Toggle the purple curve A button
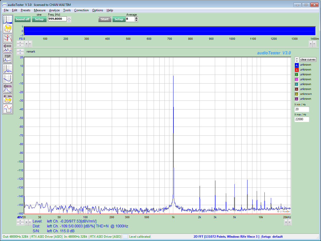321x241 pixels. pos(297,99)
